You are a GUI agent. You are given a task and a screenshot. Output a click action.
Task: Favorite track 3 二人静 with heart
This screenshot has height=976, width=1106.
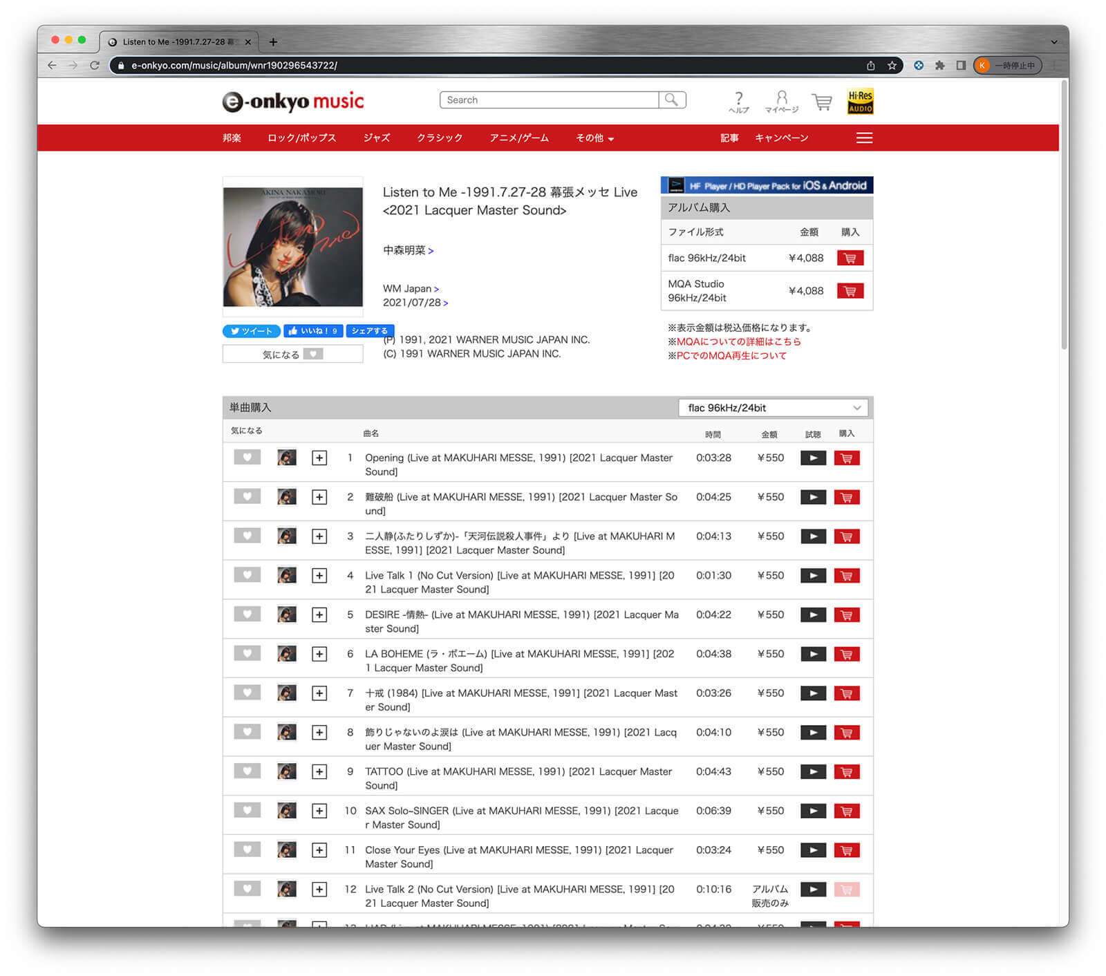point(247,536)
